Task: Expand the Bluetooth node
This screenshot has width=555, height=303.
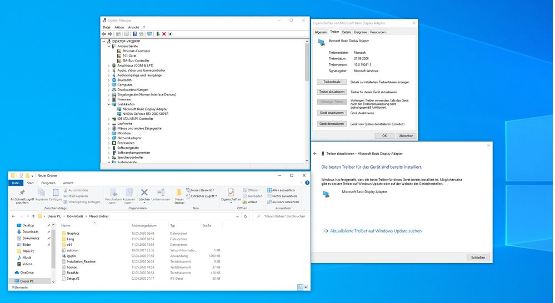Action: pyautogui.click(x=109, y=80)
